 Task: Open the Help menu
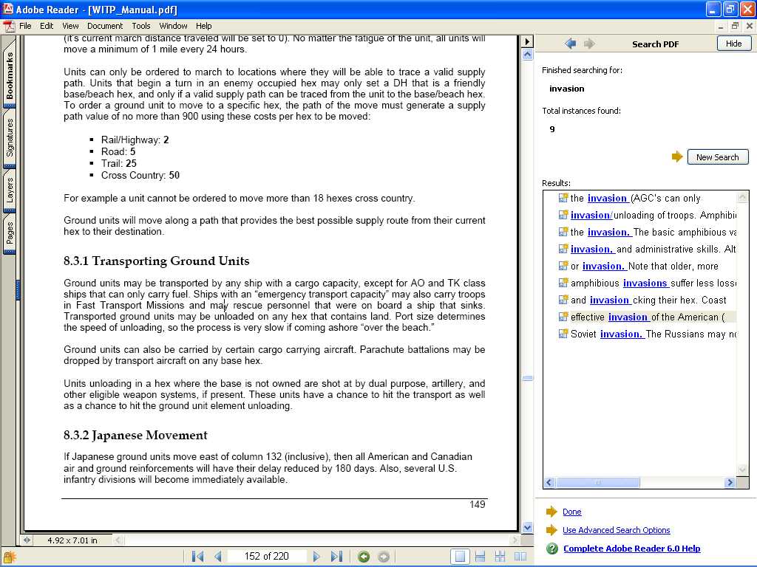(x=203, y=26)
